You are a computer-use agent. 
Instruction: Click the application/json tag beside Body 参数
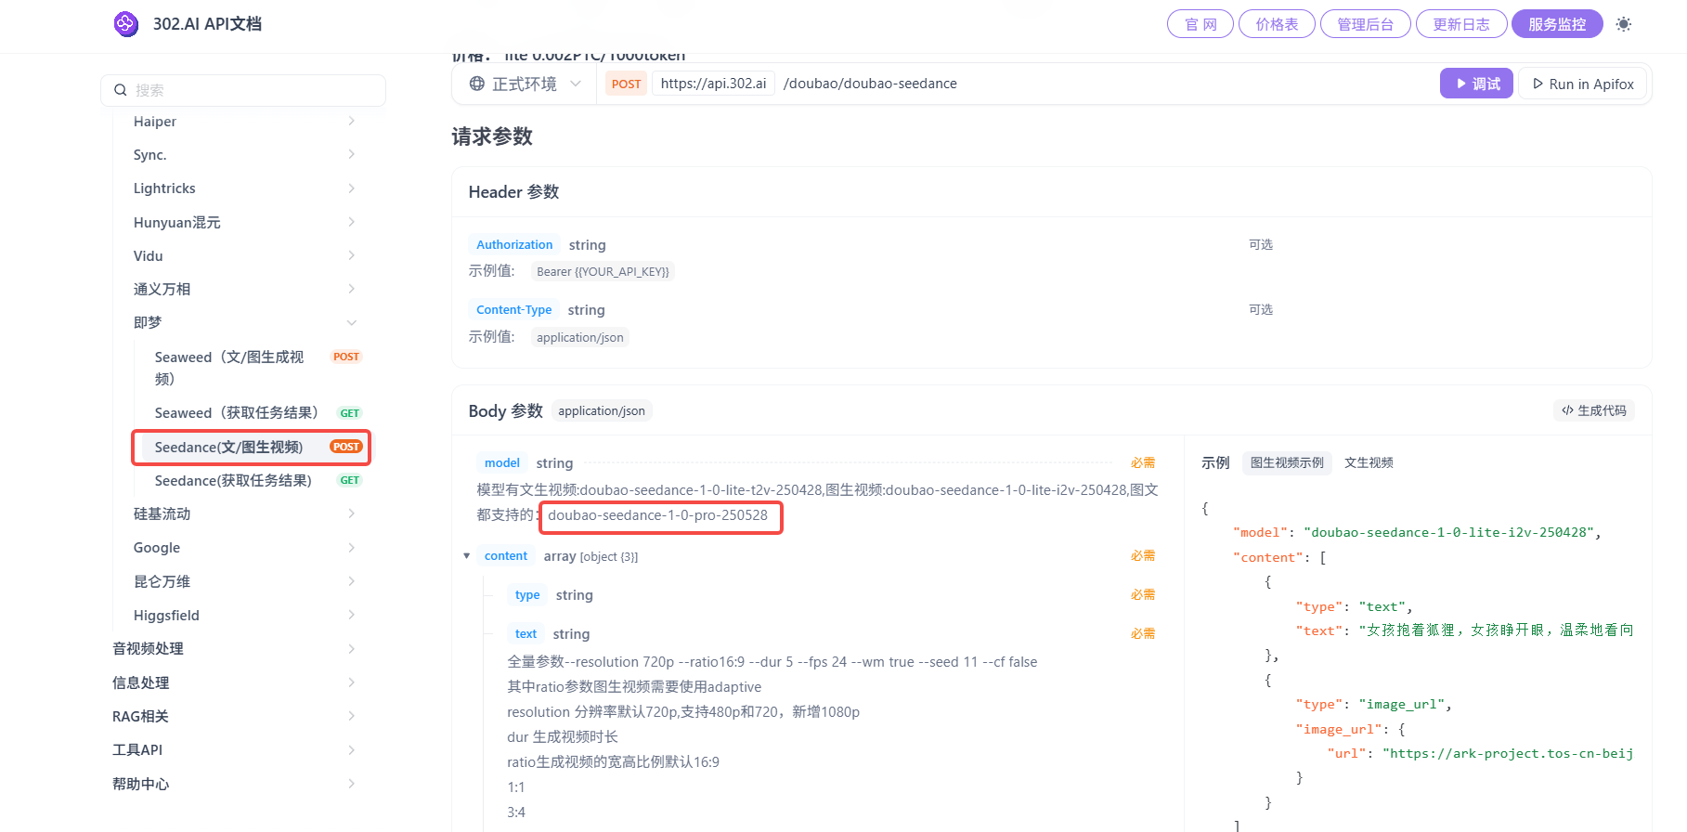(x=602, y=410)
